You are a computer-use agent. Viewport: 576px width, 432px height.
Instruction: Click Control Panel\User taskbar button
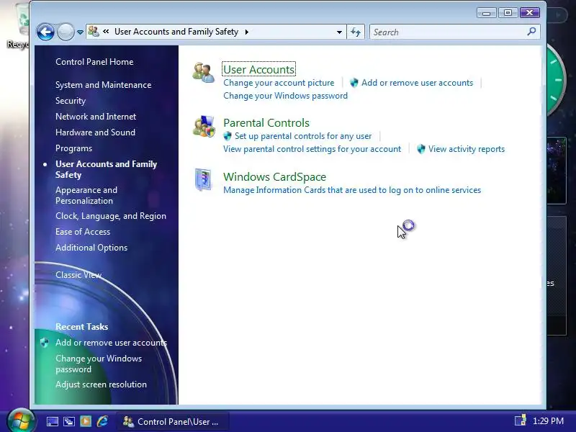tap(173, 421)
